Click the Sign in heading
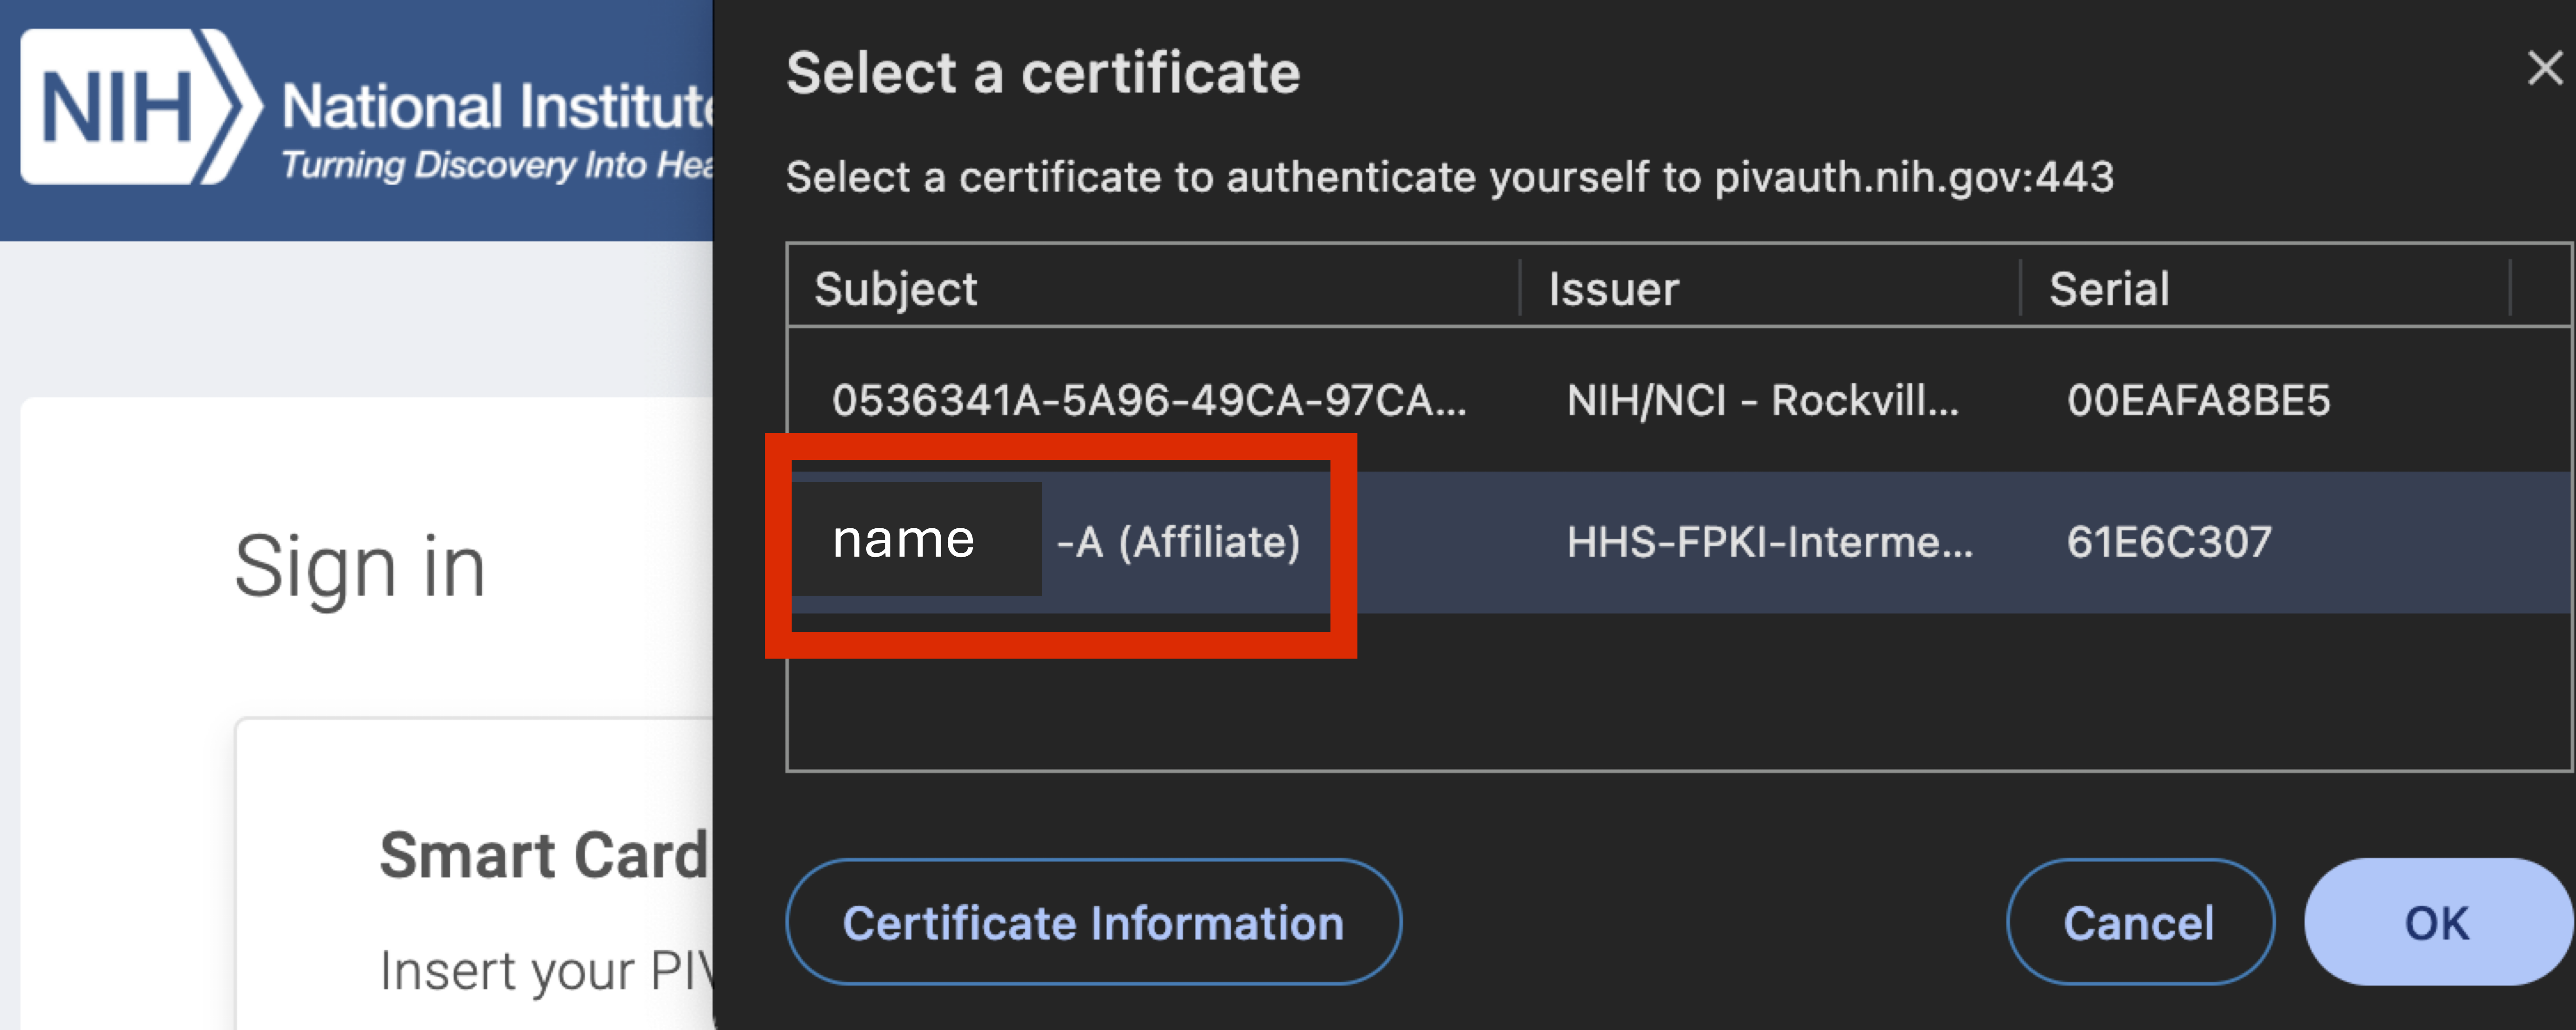 tap(359, 566)
